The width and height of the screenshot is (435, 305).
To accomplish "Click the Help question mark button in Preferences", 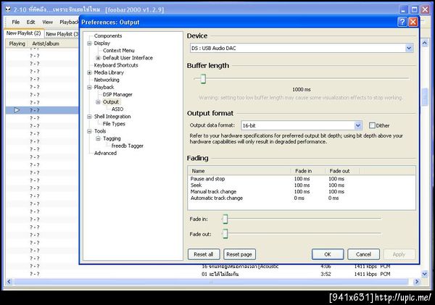I will pyautogui.click(x=402, y=22).
